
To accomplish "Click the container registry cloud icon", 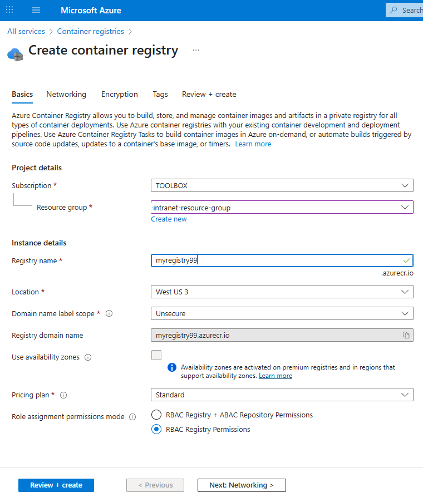I will click(14, 54).
